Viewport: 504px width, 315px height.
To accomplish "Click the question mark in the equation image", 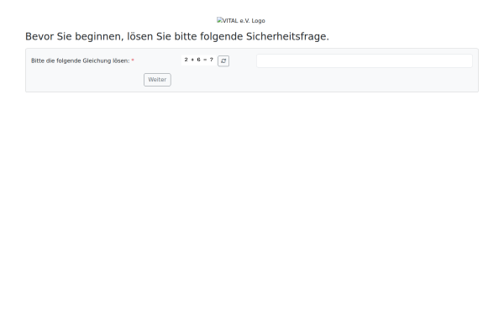I will [212, 60].
